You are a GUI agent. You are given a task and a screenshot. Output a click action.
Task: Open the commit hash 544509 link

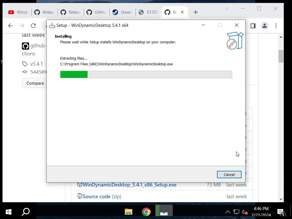tap(38, 72)
